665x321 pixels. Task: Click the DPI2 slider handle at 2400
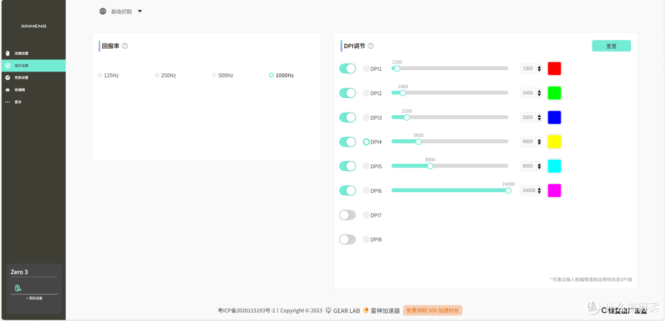point(403,93)
